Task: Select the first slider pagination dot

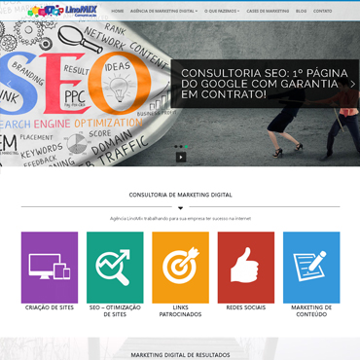Action: click(x=176, y=147)
